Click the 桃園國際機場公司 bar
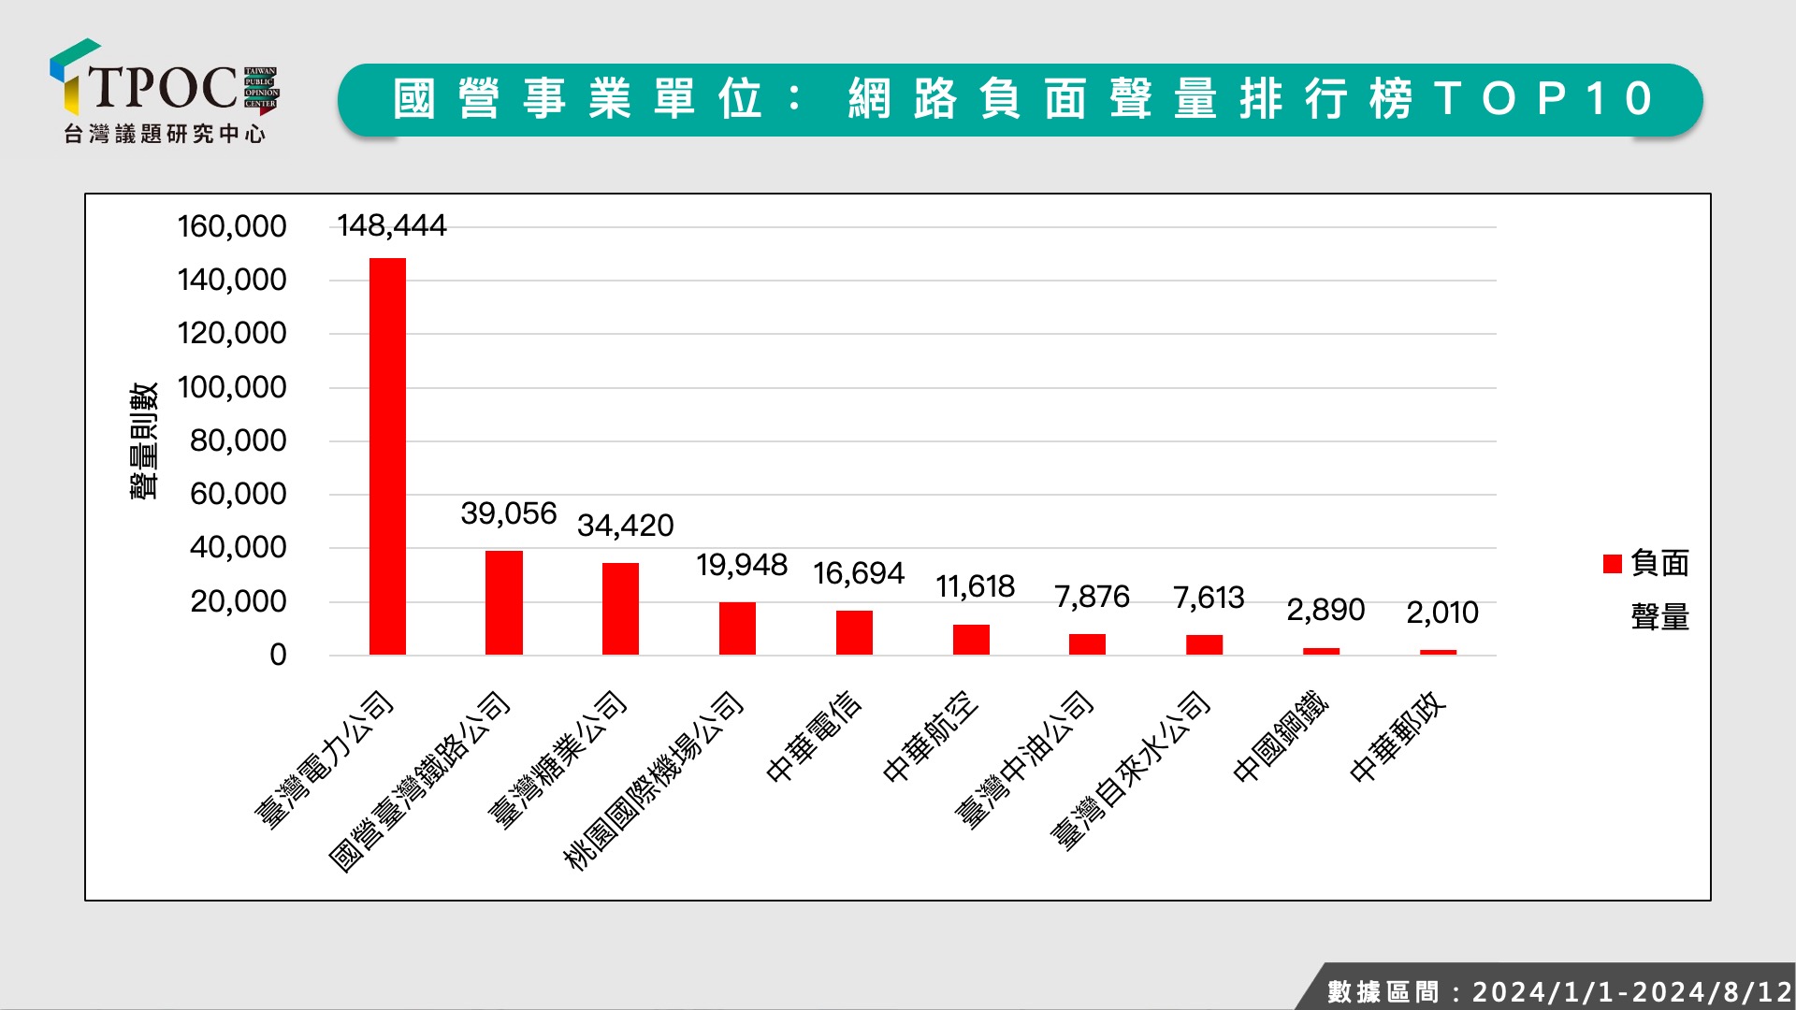 (x=737, y=628)
